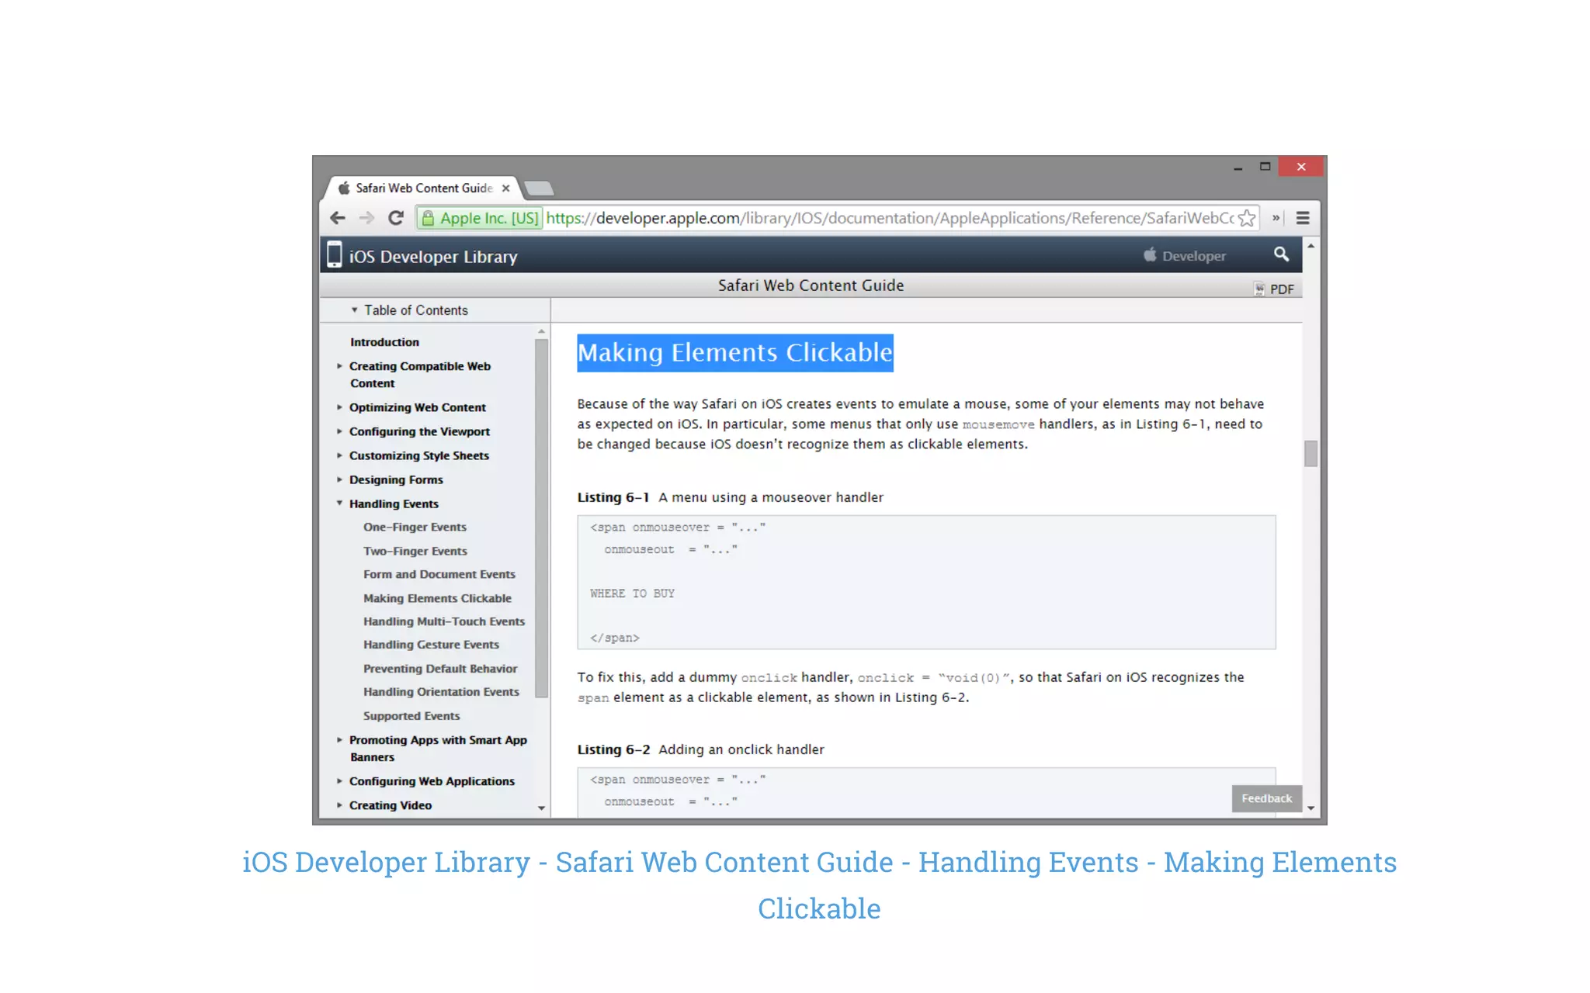The width and height of the screenshot is (1590, 993).
Task: Open Two-Finger Events in the sidebar
Action: 415,551
